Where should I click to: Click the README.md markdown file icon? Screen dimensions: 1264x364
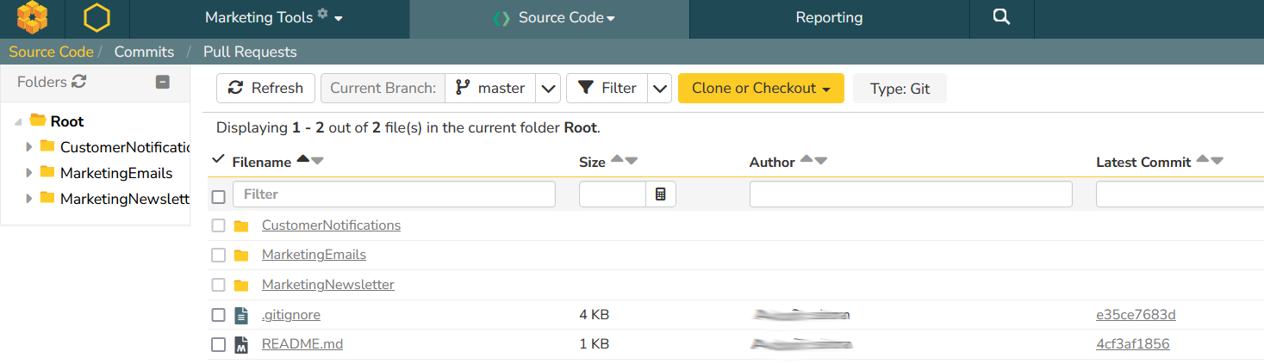241,344
